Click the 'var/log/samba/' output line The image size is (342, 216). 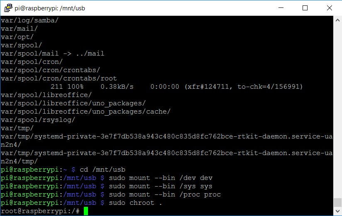29,20
